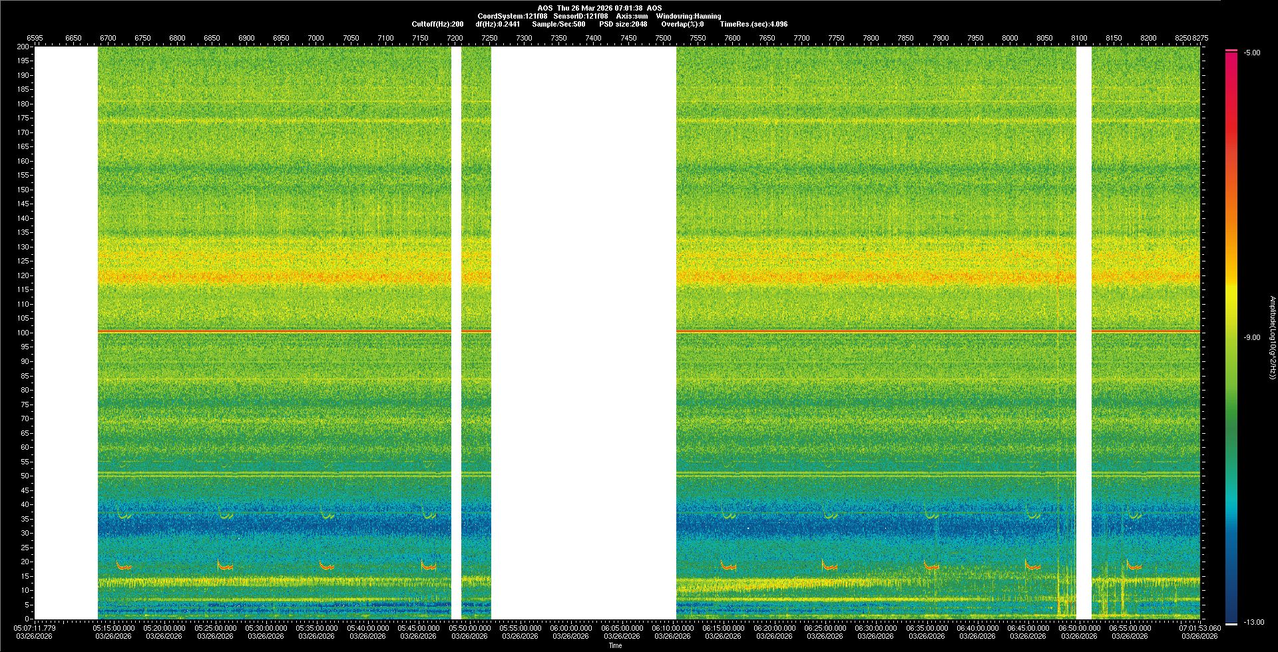The image size is (1278, 652).
Task: Click the Time axis title at bottom
Action: tap(615, 645)
